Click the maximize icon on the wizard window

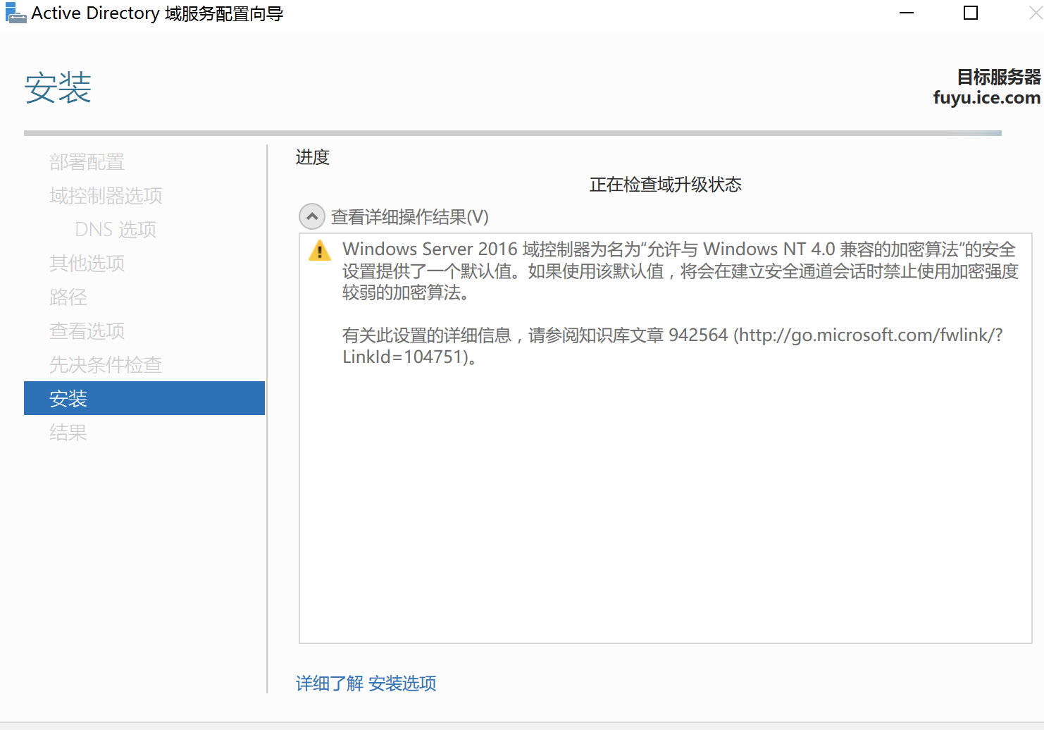point(970,12)
